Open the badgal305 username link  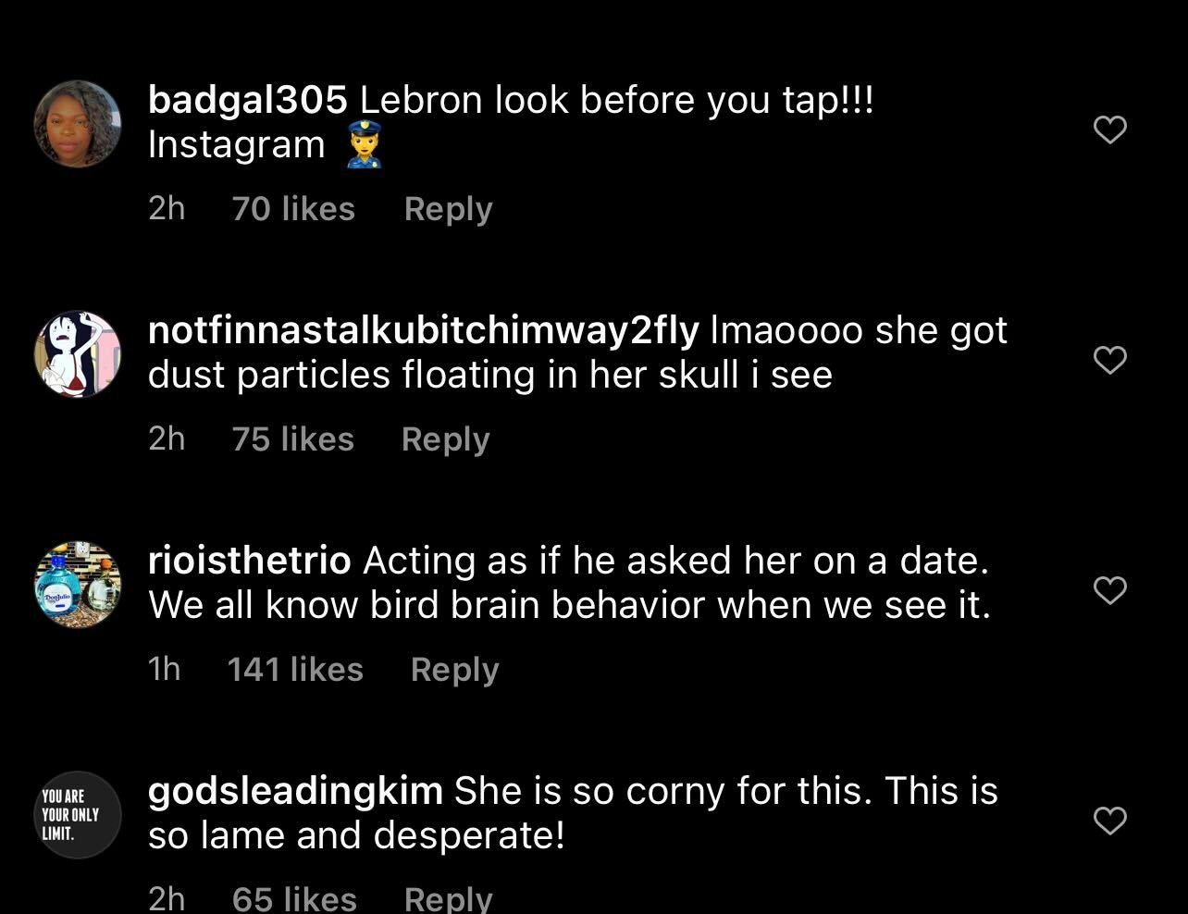pyautogui.click(x=247, y=100)
